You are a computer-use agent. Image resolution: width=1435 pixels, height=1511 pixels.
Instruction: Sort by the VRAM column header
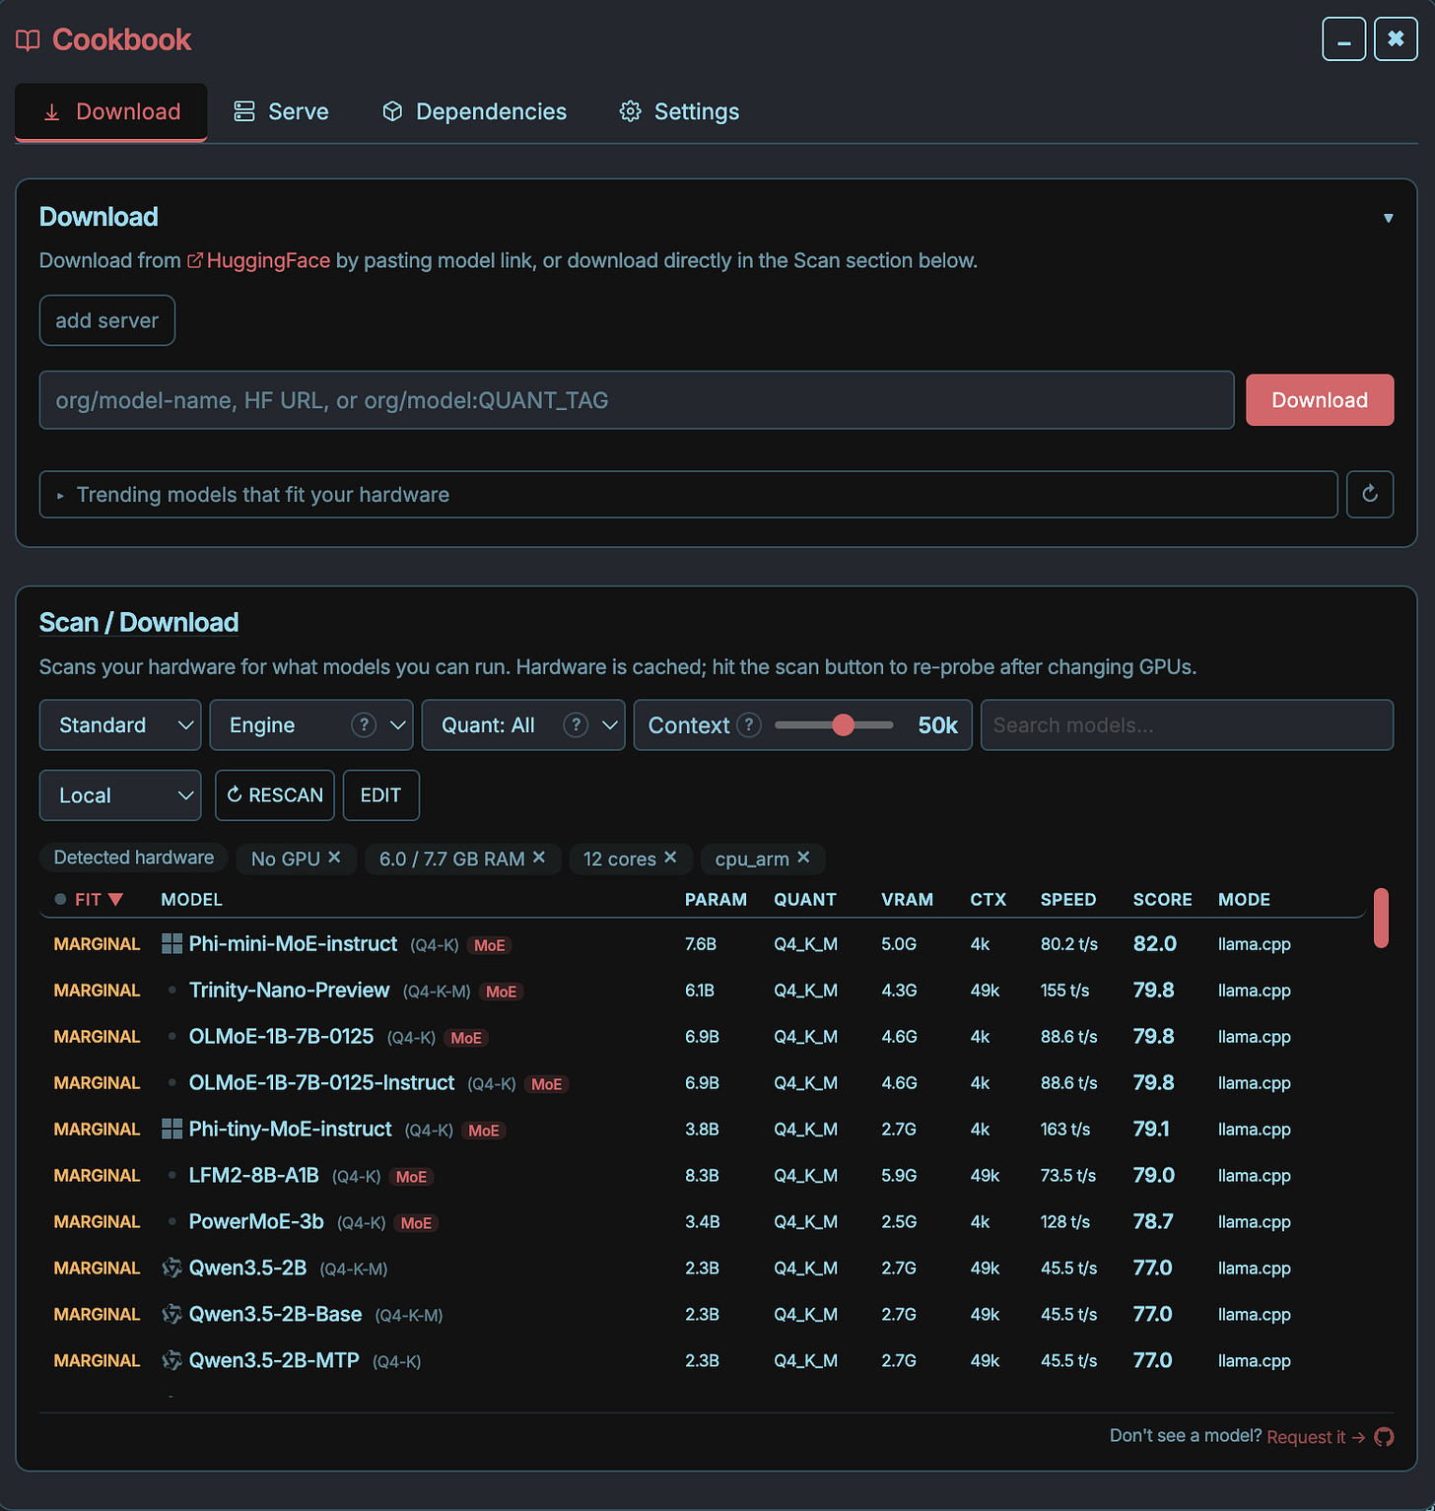pyautogui.click(x=907, y=899)
